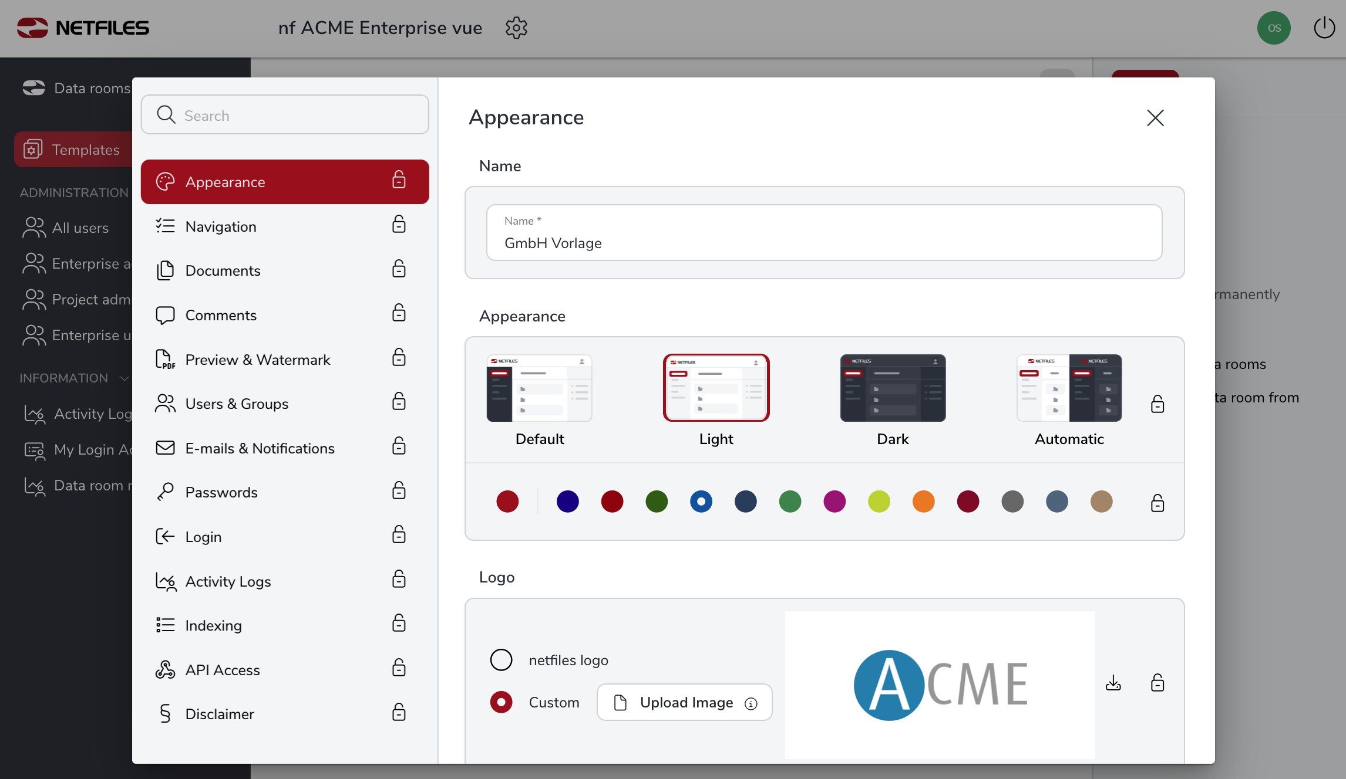Click the settings gear next to the title
The image size is (1346, 779).
click(x=516, y=28)
